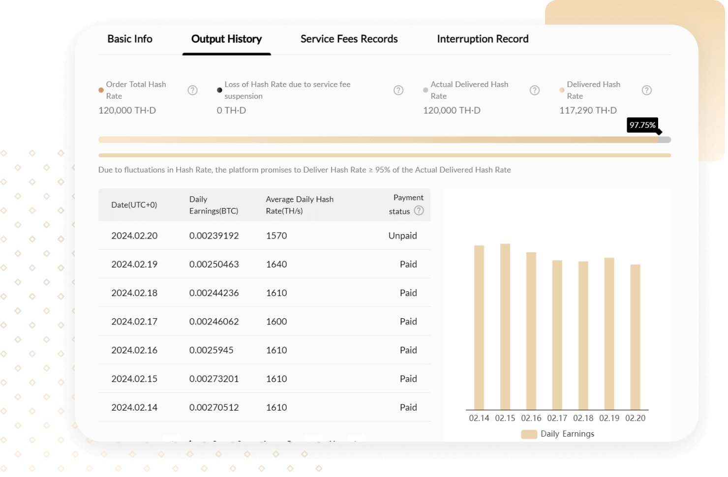728x477 pixels.
Task: Click the 2024.02.19 date cell
Action: pos(134,264)
